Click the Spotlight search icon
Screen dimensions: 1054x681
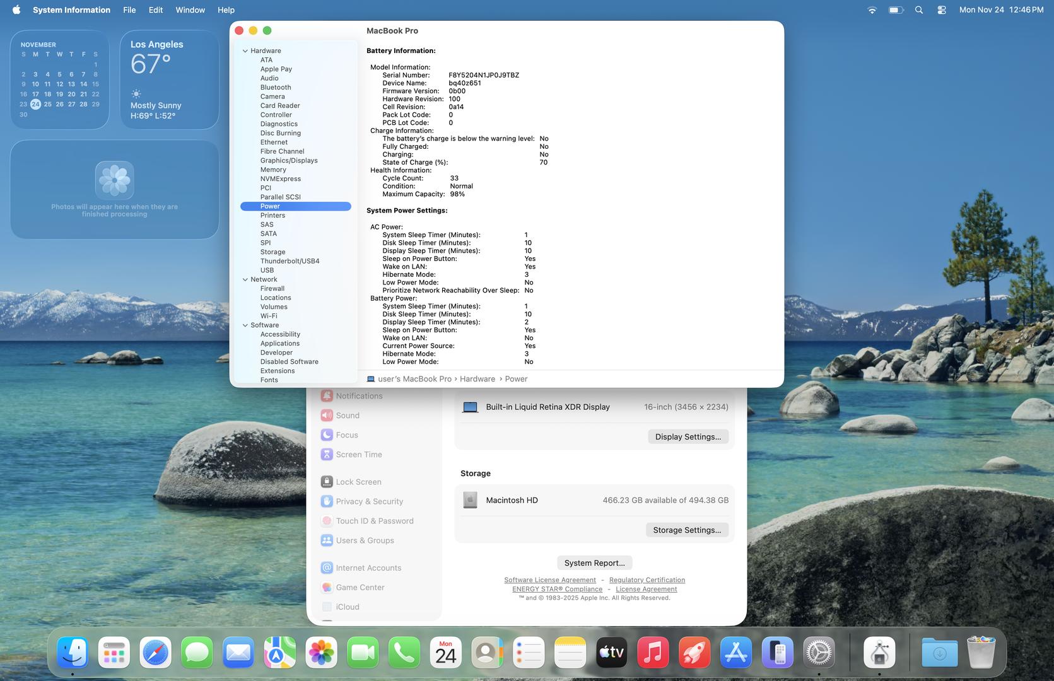point(919,10)
